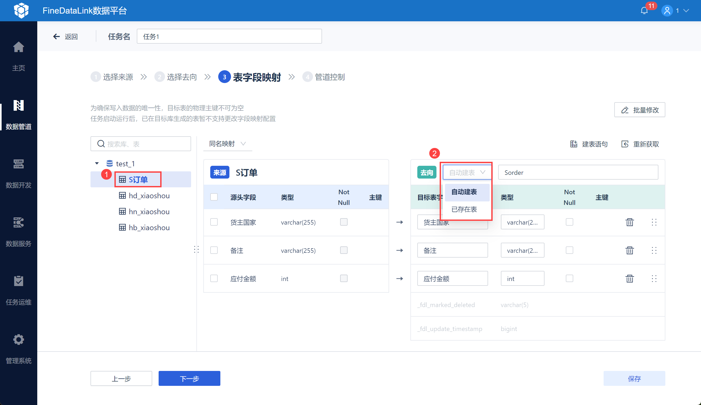Viewport: 701px width, 405px height.
Task: Go to 任务运维 sidebar icon
Action: point(18,281)
